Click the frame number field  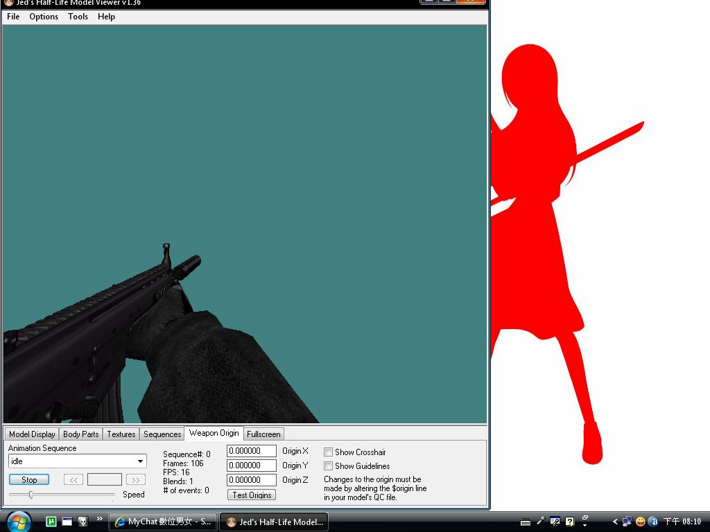(105, 479)
